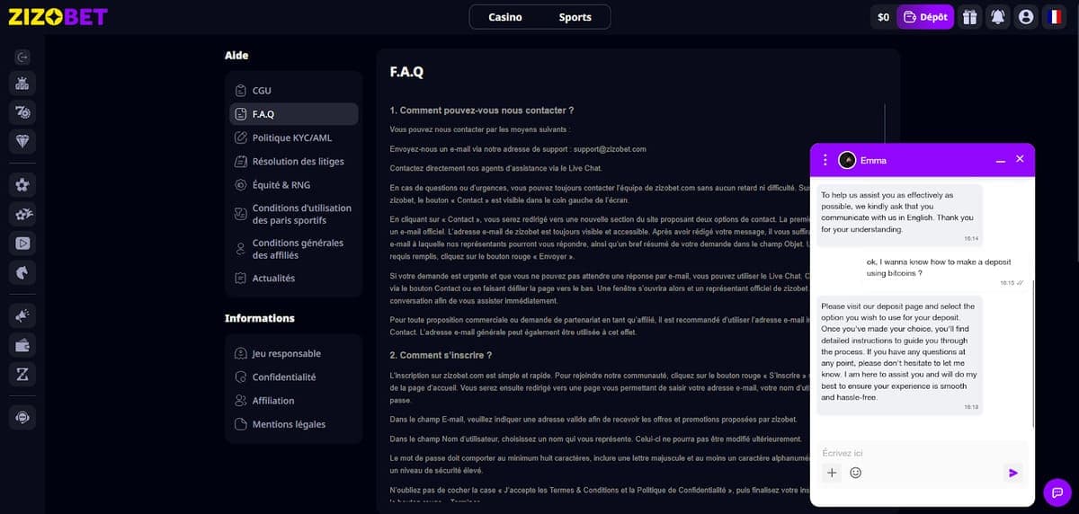Send the chat message with arrow icon
This screenshot has height=514, width=1079.
click(x=1013, y=473)
